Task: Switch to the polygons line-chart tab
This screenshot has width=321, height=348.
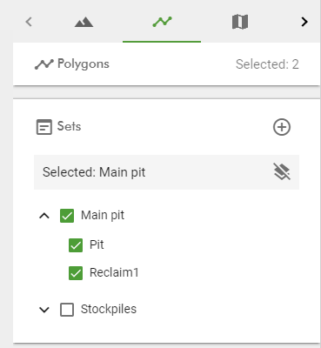Action: tap(162, 22)
